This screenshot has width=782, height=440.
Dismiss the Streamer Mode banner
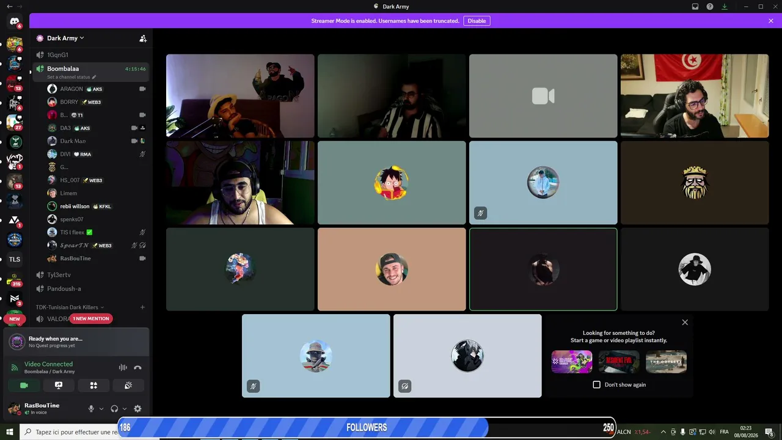click(x=771, y=21)
